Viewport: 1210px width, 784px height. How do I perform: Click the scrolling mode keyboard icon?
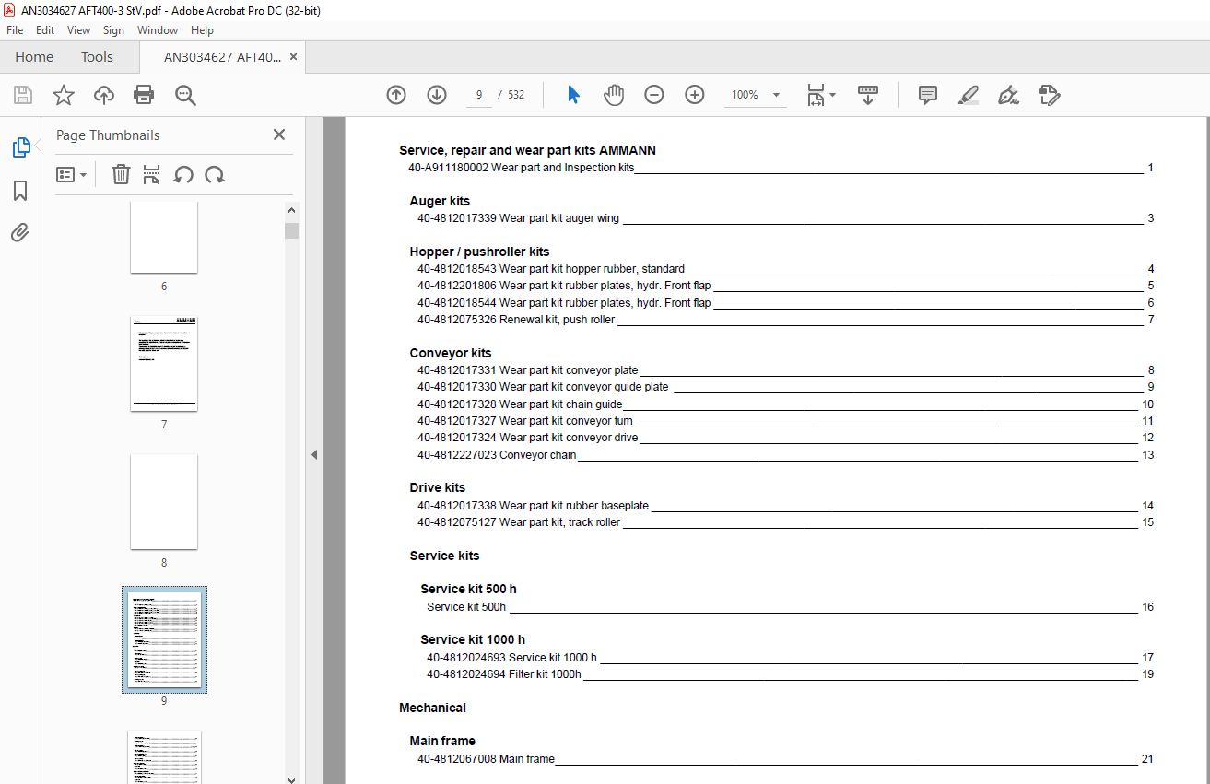tap(867, 95)
